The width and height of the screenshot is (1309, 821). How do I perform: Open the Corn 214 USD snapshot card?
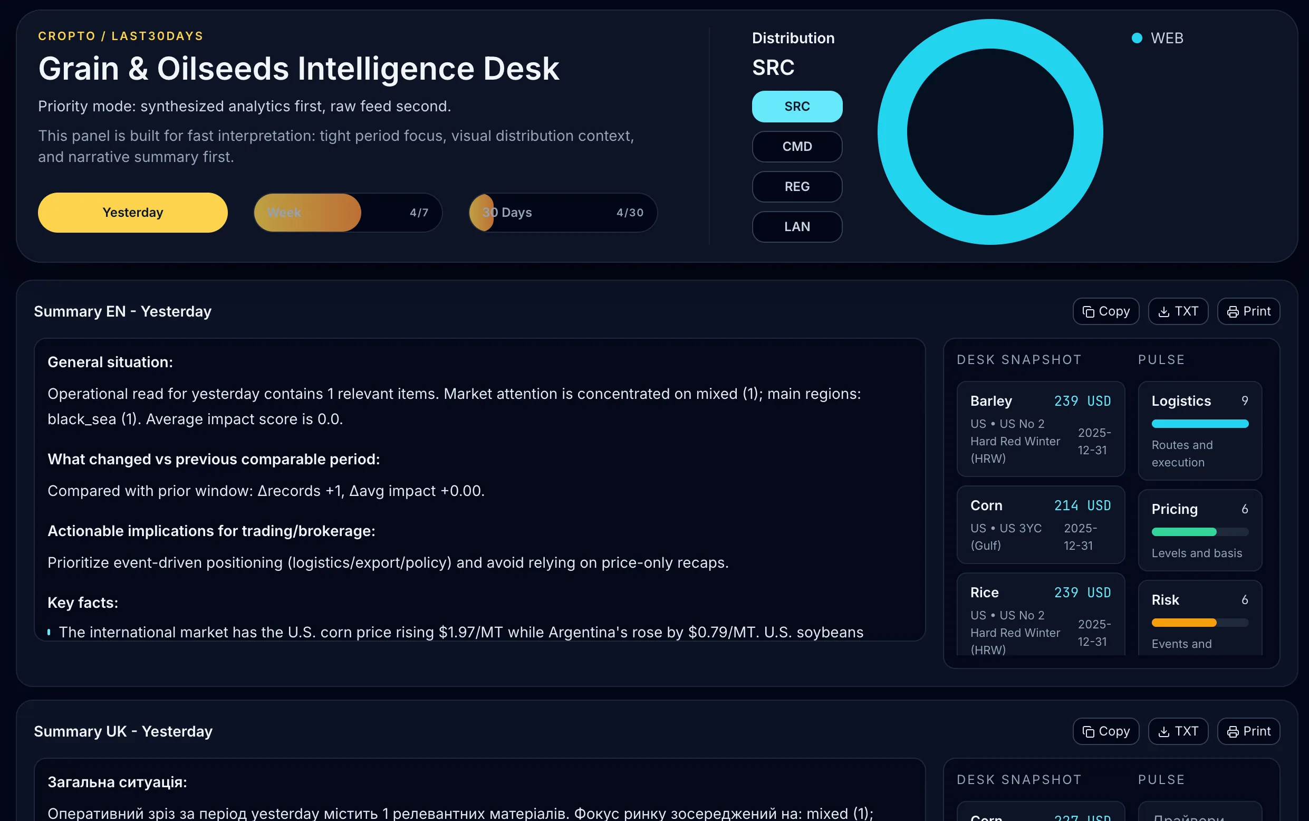pos(1041,524)
